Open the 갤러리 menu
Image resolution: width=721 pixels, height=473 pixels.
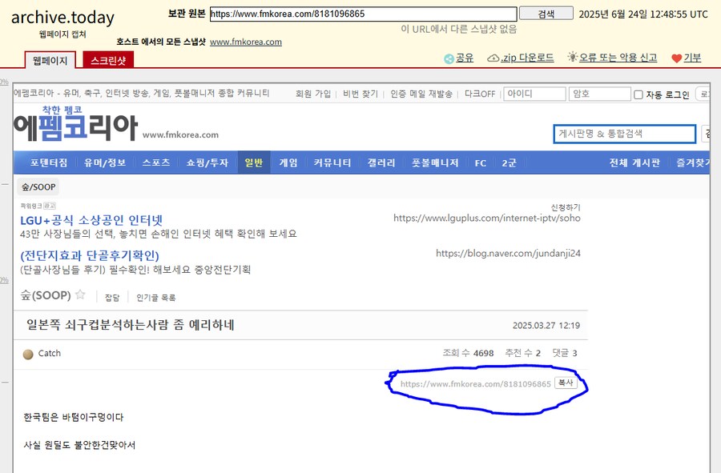pyautogui.click(x=381, y=162)
